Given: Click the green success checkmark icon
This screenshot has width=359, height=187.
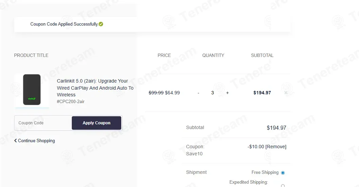Looking at the screenshot, I should click(x=101, y=24).
